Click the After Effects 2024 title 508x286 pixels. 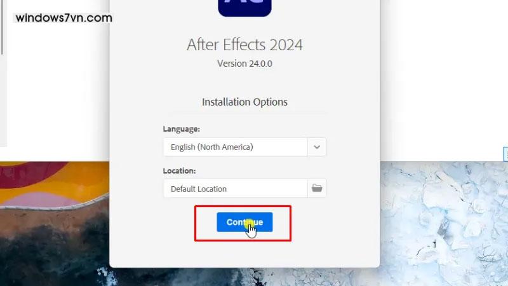[244, 44]
